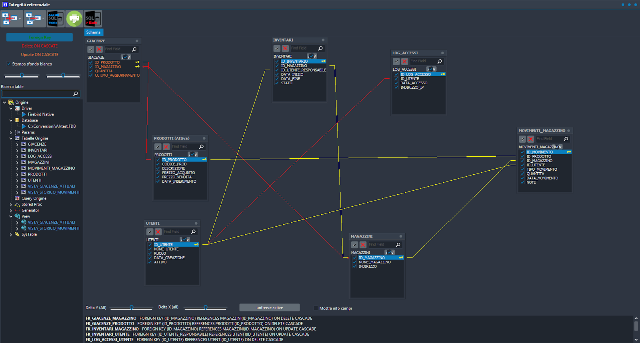Select Generator tree item
This screenshot has width=640, height=343.
click(x=30, y=210)
